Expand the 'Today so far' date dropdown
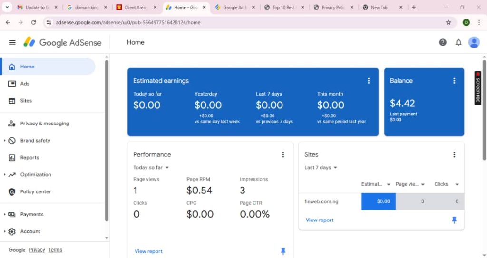 [151, 168]
